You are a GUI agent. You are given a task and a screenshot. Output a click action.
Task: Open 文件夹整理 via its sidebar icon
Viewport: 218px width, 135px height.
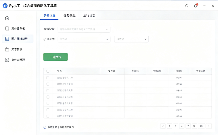[7, 60]
